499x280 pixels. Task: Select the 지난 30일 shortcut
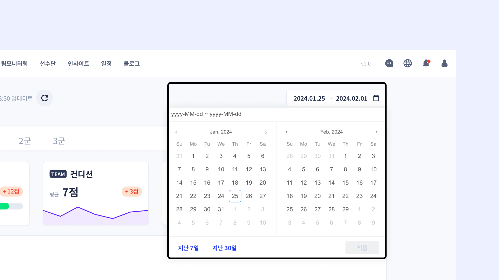pyautogui.click(x=224, y=248)
